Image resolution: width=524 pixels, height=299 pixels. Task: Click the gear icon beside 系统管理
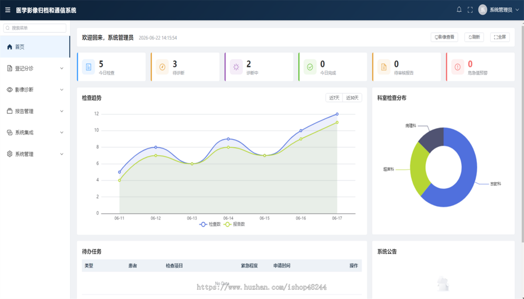tap(10, 154)
